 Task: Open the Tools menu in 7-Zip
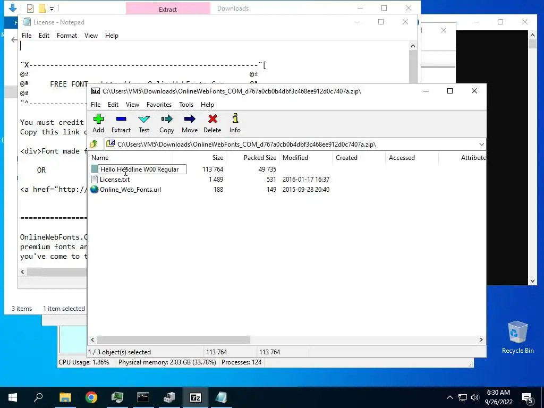click(186, 105)
